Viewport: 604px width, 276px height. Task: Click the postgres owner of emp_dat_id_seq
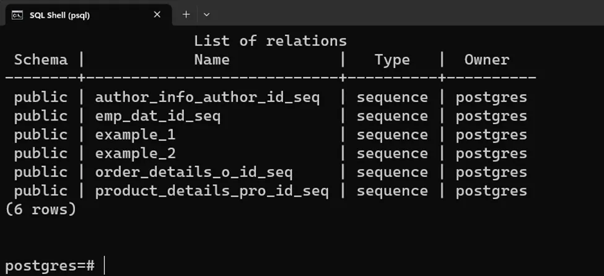[491, 116]
